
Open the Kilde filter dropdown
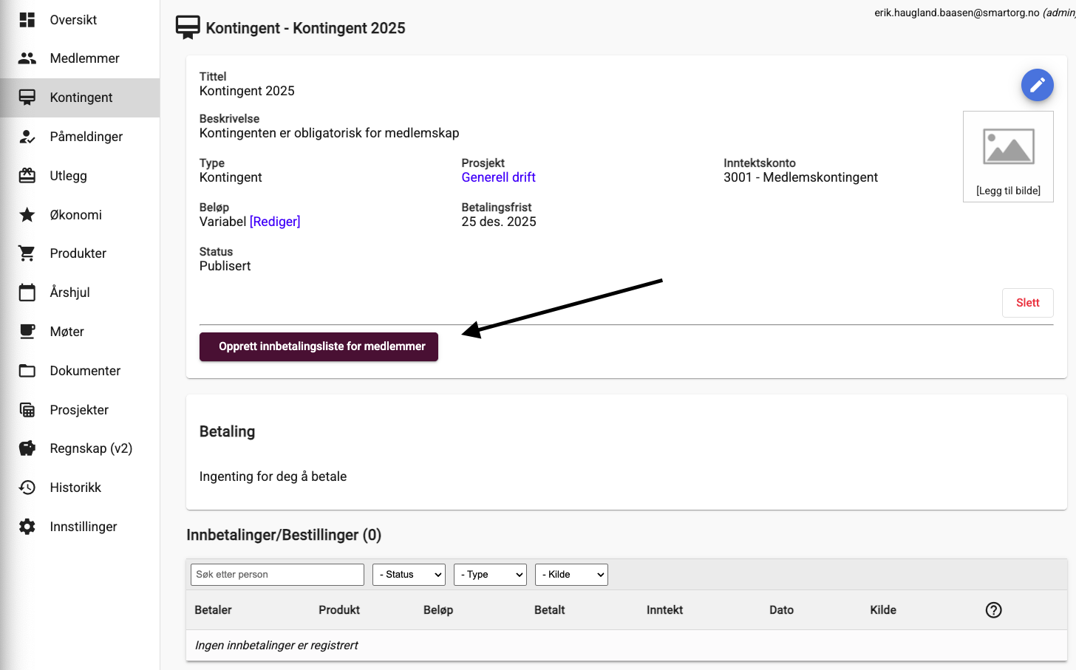click(571, 575)
